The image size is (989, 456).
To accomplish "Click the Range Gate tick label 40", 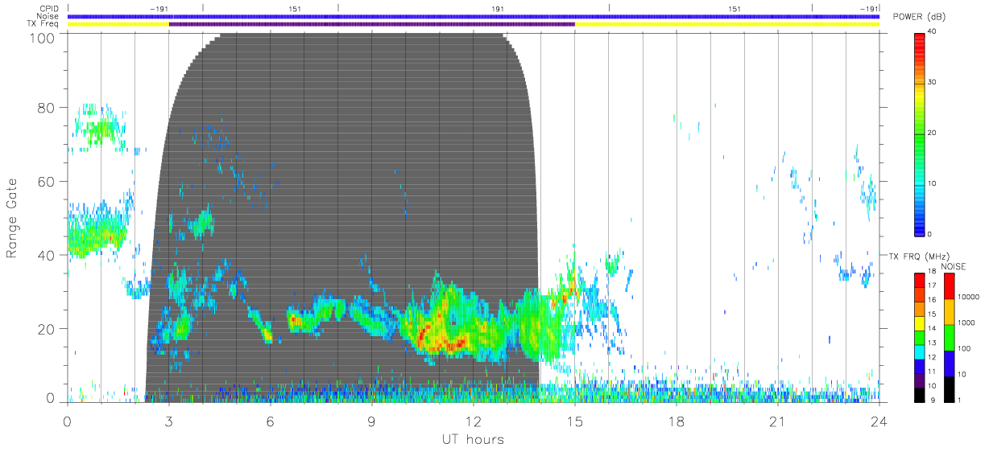I will (x=48, y=255).
